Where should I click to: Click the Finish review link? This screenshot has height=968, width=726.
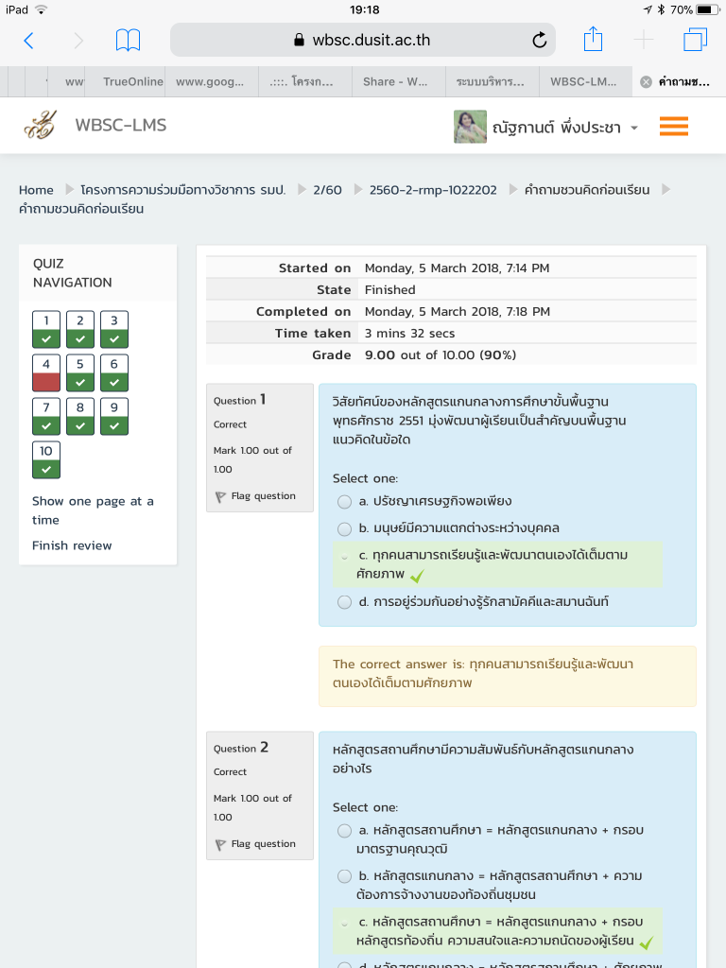[72, 545]
